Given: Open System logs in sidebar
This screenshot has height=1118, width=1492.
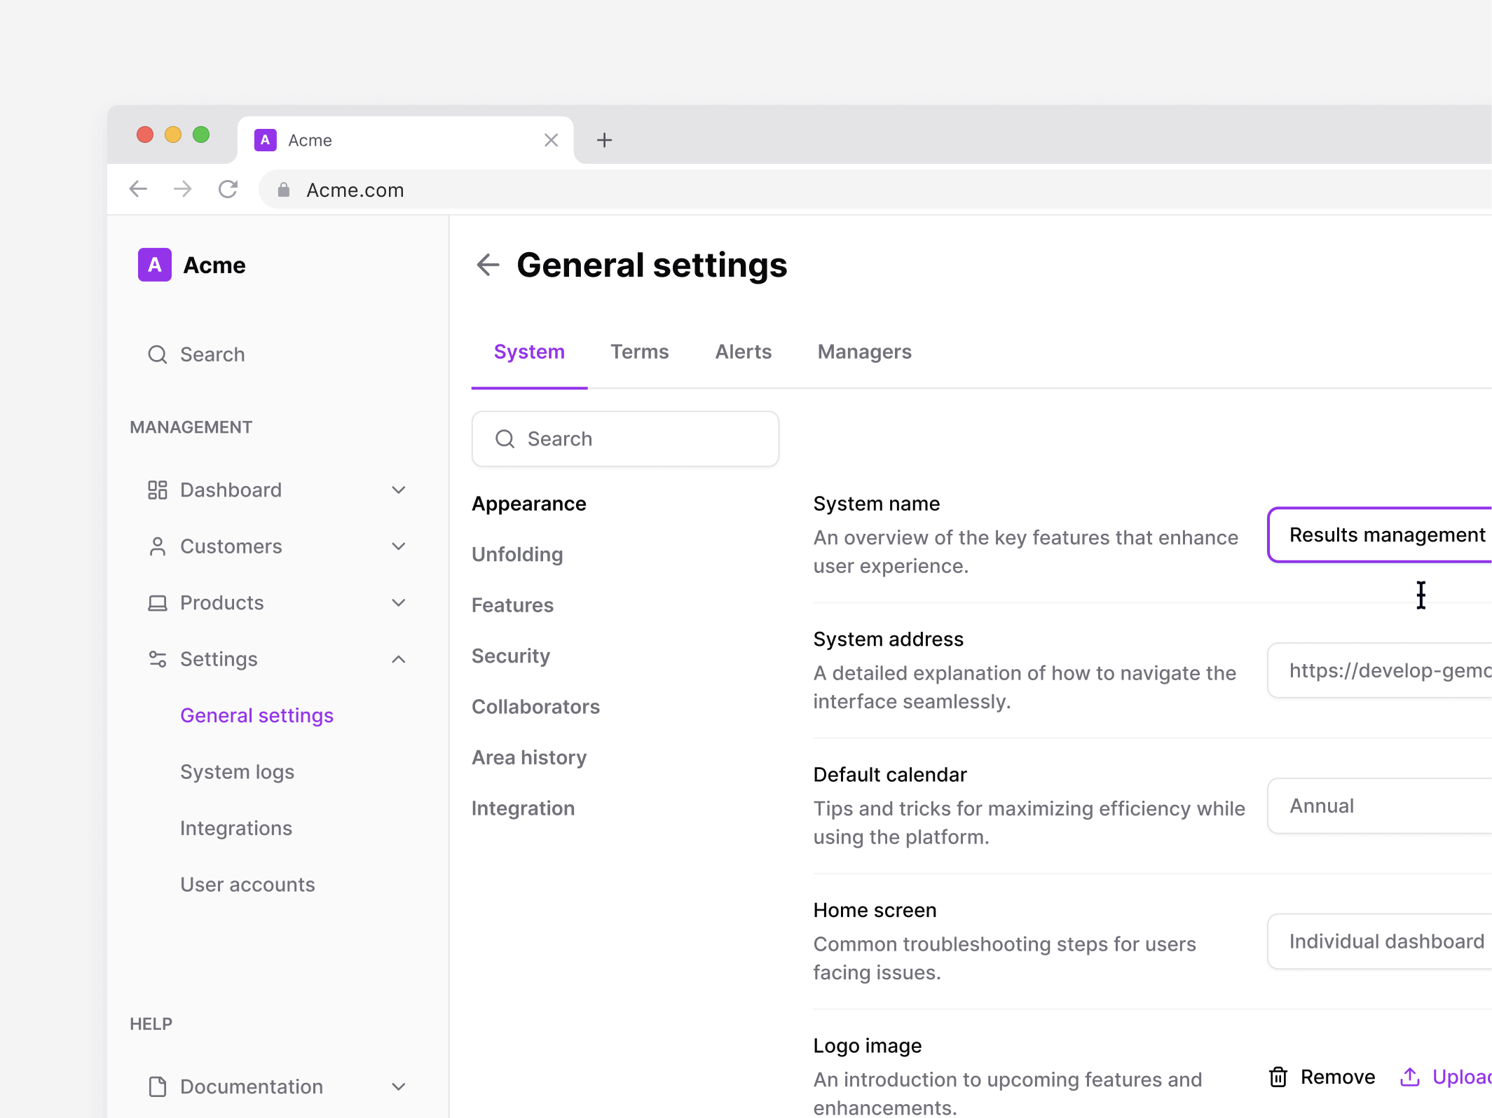Looking at the screenshot, I should 237,772.
